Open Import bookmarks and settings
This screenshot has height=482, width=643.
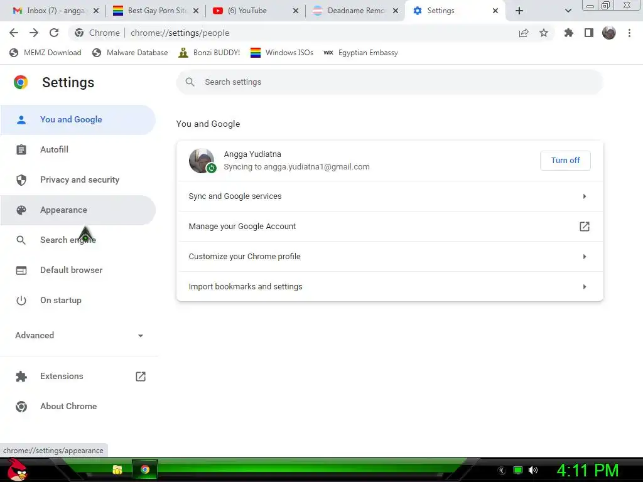(389, 286)
